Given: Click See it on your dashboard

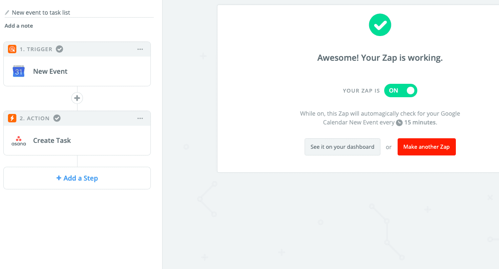Looking at the screenshot, I should [x=342, y=147].
